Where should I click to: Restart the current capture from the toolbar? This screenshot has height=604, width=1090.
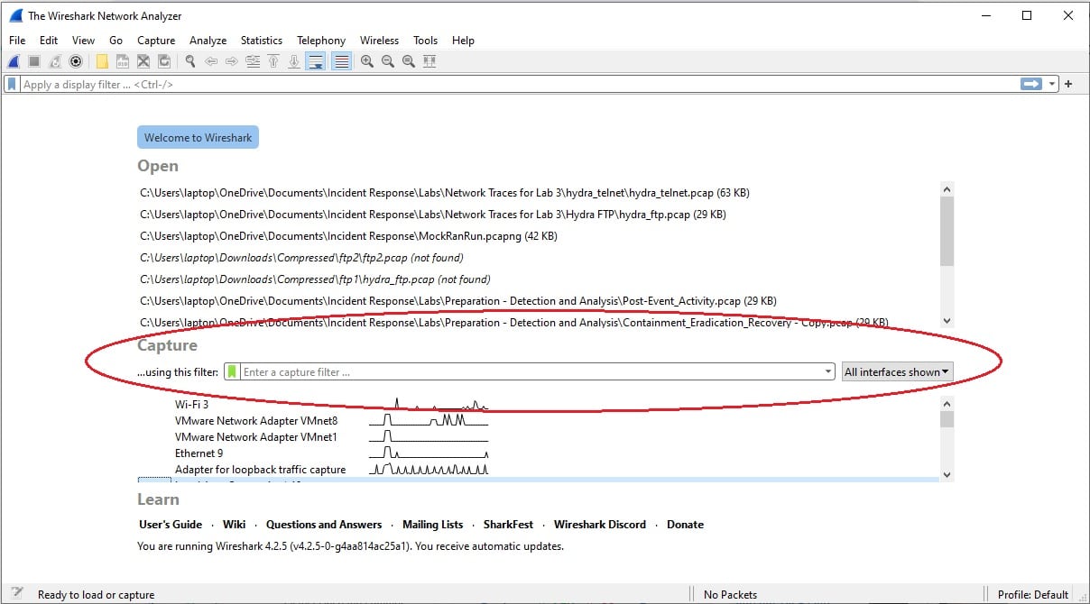(x=55, y=61)
